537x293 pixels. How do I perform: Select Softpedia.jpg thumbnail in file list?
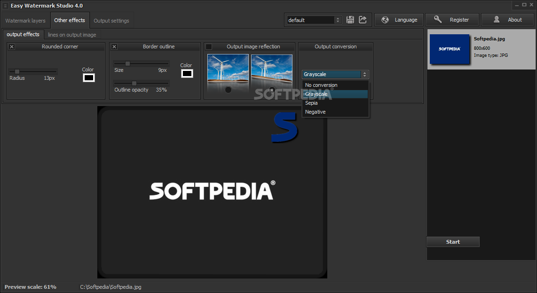450,49
